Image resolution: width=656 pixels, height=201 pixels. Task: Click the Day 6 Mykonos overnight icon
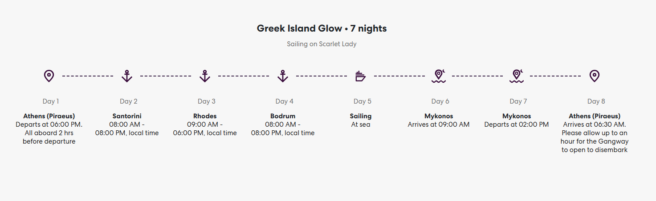pos(439,76)
